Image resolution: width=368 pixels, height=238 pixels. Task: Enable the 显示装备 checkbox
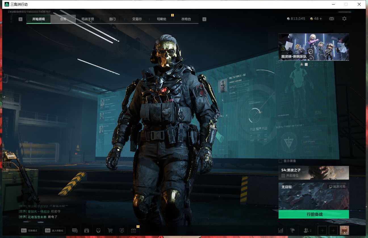[281, 161]
